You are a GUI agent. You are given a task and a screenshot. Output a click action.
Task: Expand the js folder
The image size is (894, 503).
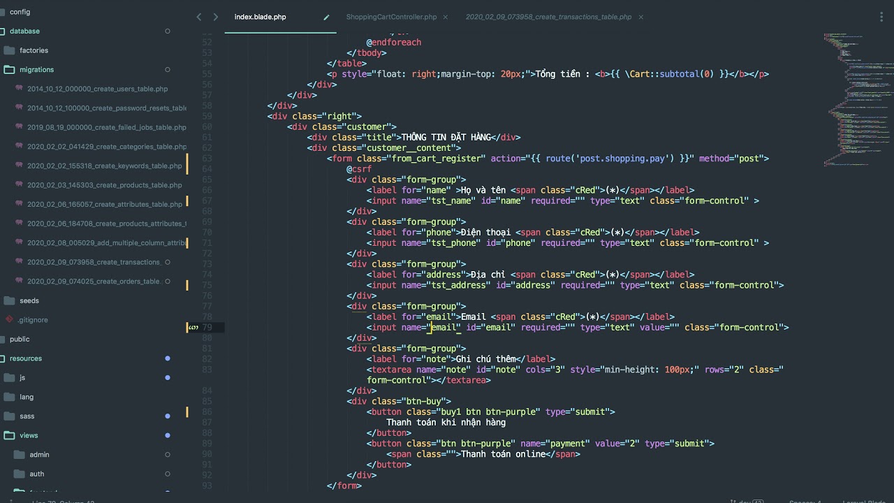click(22, 377)
